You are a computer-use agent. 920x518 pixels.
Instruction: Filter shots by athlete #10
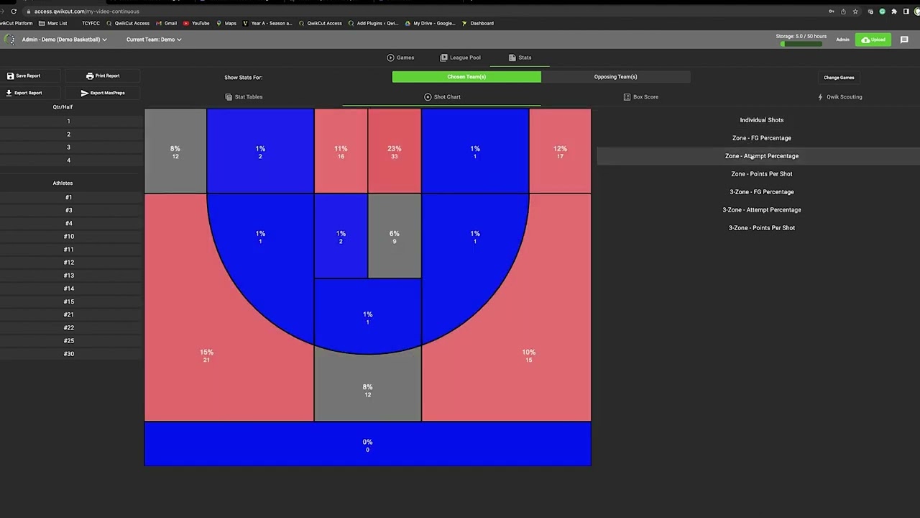[69, 237]
